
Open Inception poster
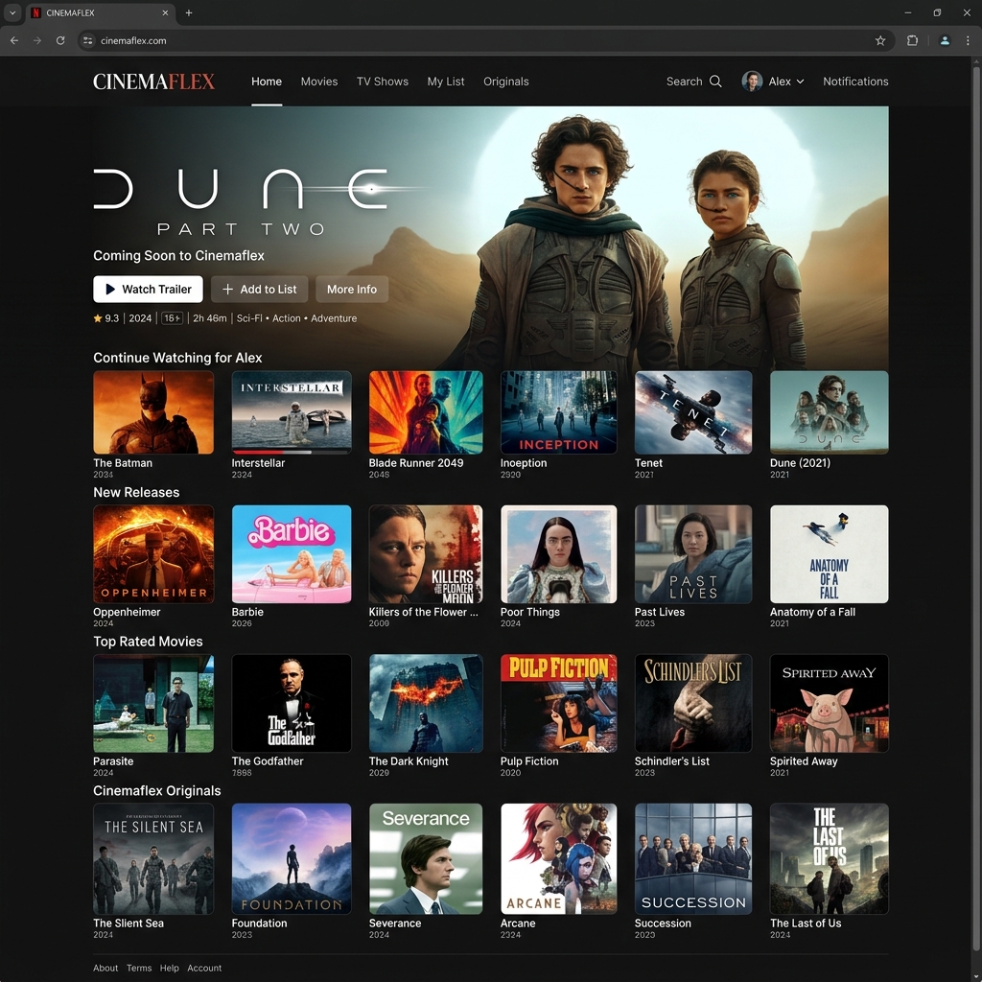pyautogui.click(x=559, y=412)
